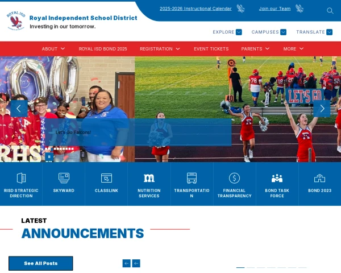
Task: Click Royal Independent School District title
Action: (84, 18)
